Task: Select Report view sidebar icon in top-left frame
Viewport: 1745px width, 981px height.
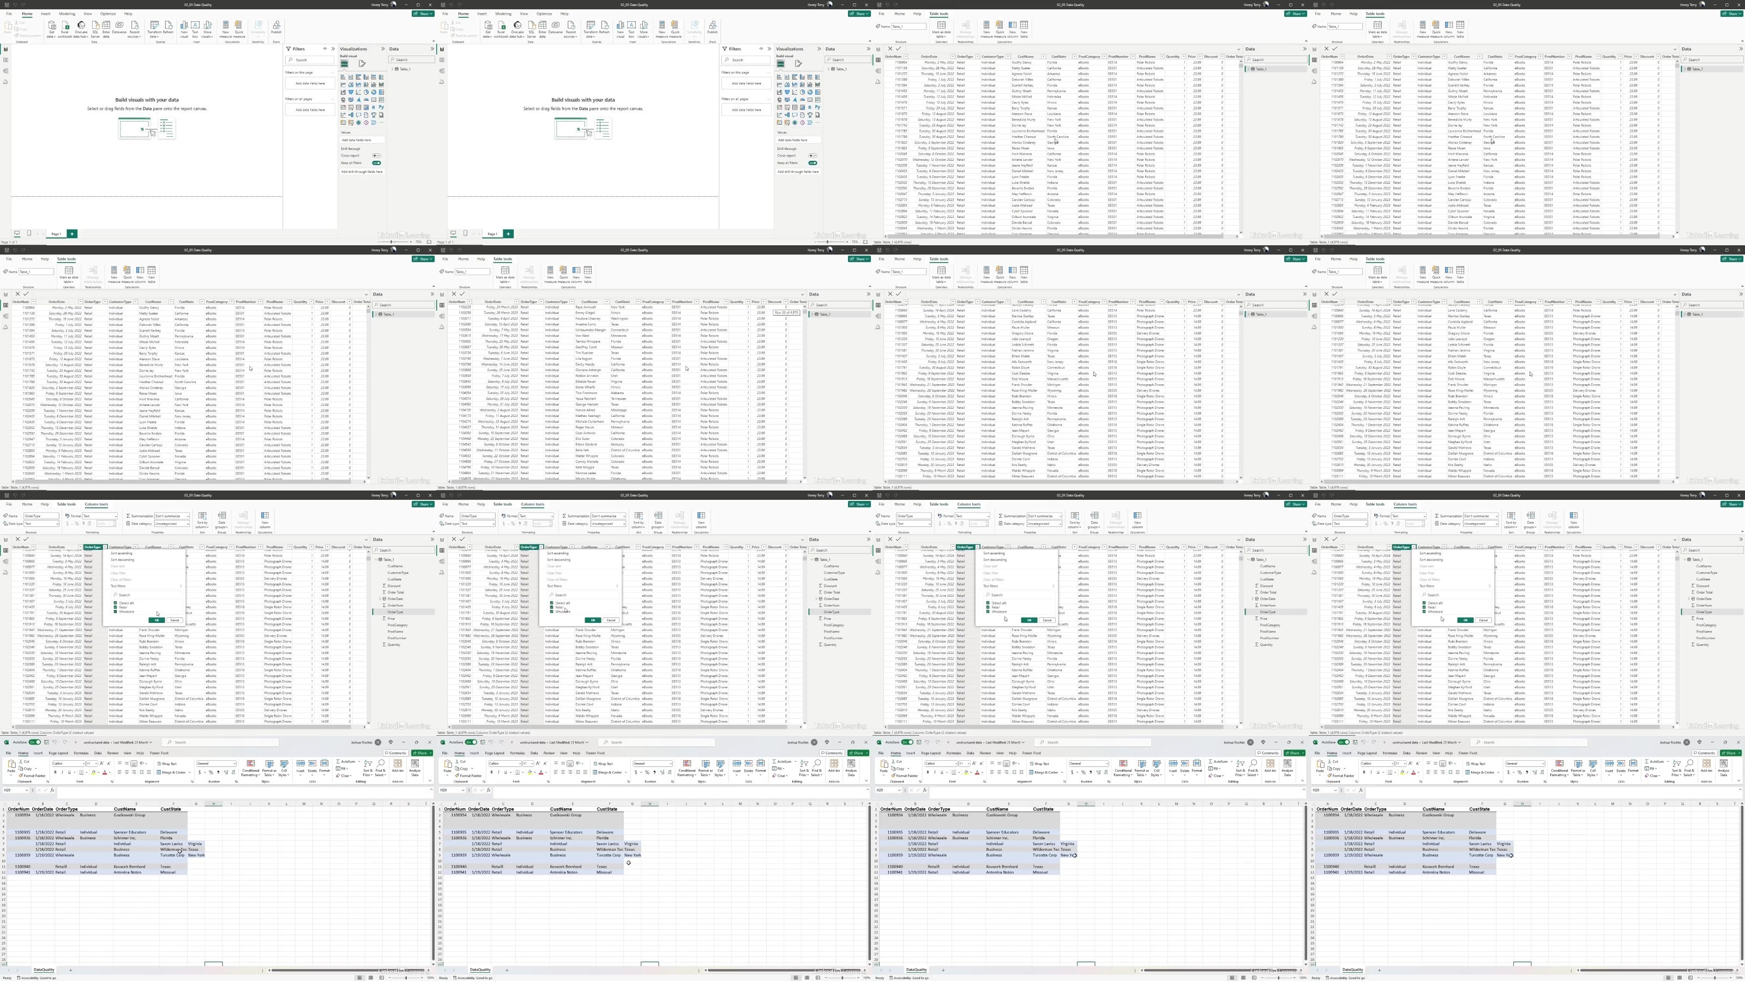Action: click(x=5, y=49)
